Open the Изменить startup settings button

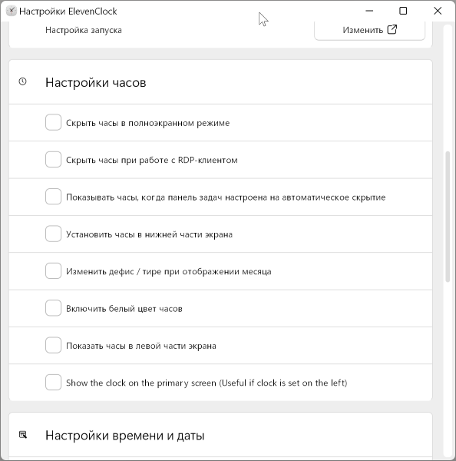coord(369,30)
